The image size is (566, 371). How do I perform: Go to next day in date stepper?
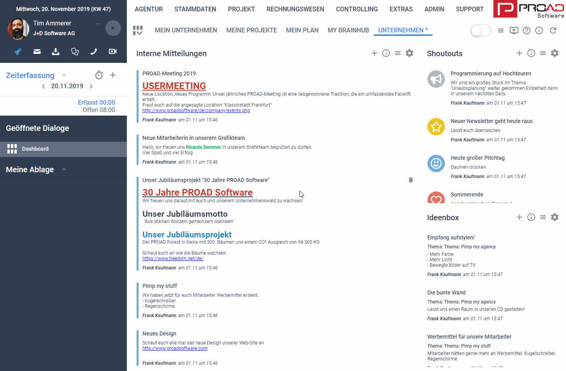tap(91, 86)
